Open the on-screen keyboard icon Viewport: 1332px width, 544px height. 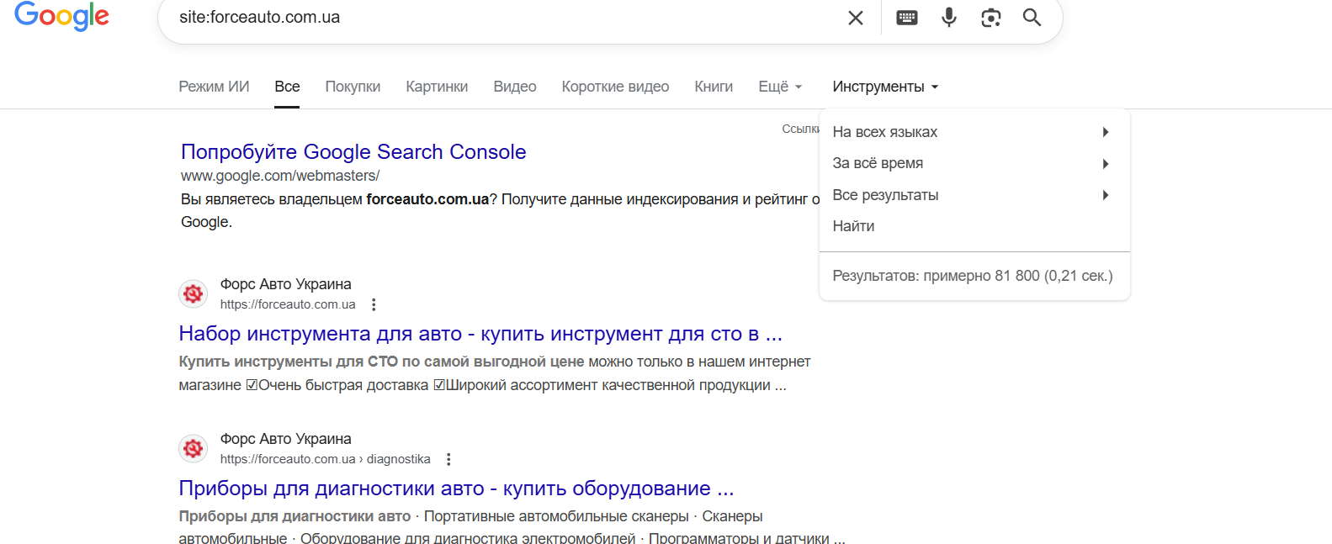pos(907,18)
